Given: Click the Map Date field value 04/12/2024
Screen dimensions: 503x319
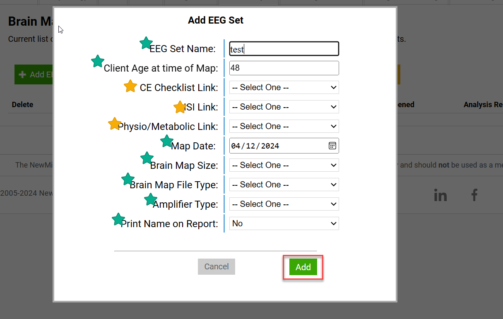Looking at the screenshot, I should tap(255, 146).
